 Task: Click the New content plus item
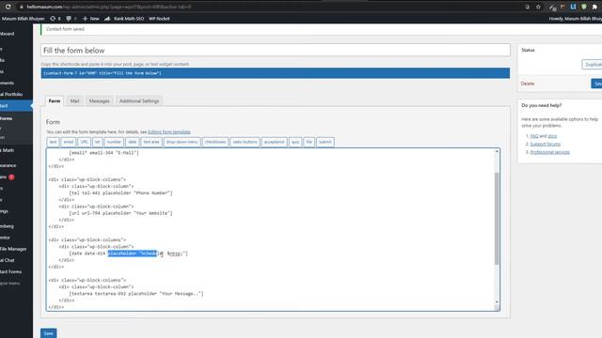[91, 19]
